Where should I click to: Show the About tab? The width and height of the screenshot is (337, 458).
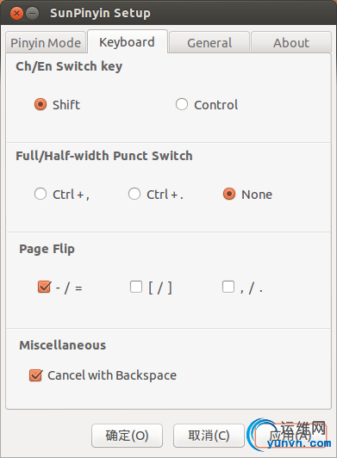(x=291, y=43)
